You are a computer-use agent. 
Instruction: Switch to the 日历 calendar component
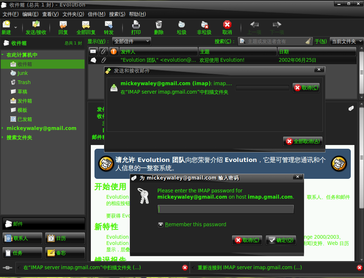(65, 238)
